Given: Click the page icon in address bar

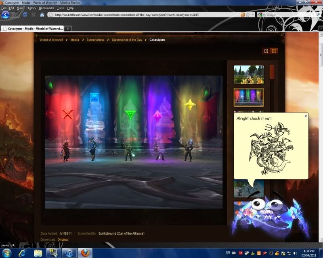Looking at the screenshot, I should pos(51,15).
